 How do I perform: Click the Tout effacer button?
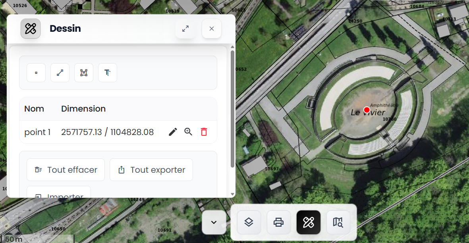click(66, 170)
